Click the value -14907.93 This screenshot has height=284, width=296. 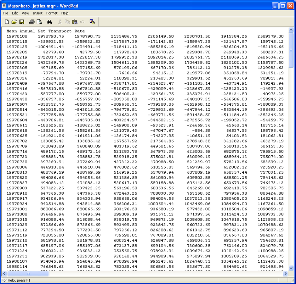coord(272,89)
